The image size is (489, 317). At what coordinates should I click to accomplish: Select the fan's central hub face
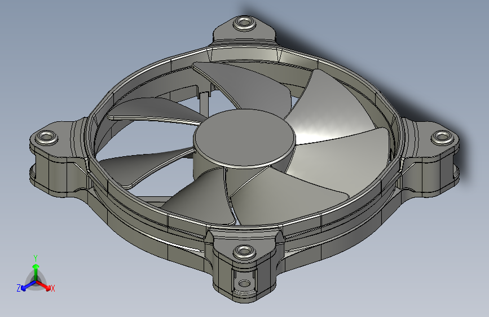[x=244, y=137]
